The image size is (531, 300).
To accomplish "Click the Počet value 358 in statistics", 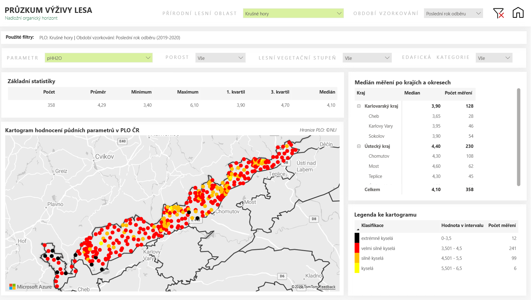I will (51, 105).
